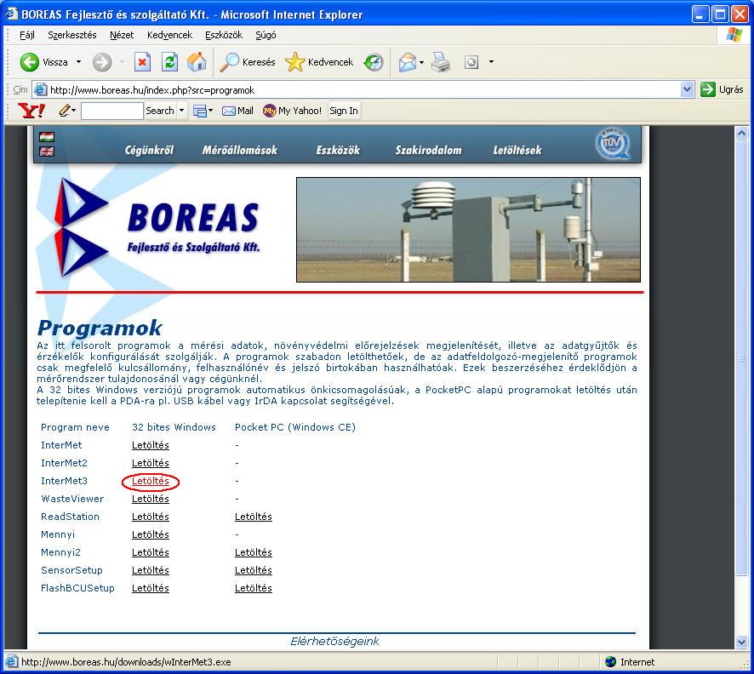Open the Eszközök menu
This screenshot has width=754, height=674.
pos(224,35)
